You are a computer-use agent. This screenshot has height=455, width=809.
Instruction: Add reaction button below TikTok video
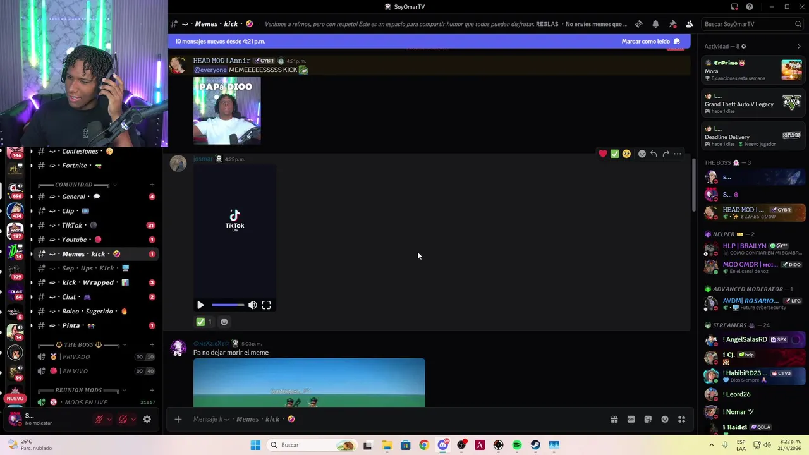224,322
